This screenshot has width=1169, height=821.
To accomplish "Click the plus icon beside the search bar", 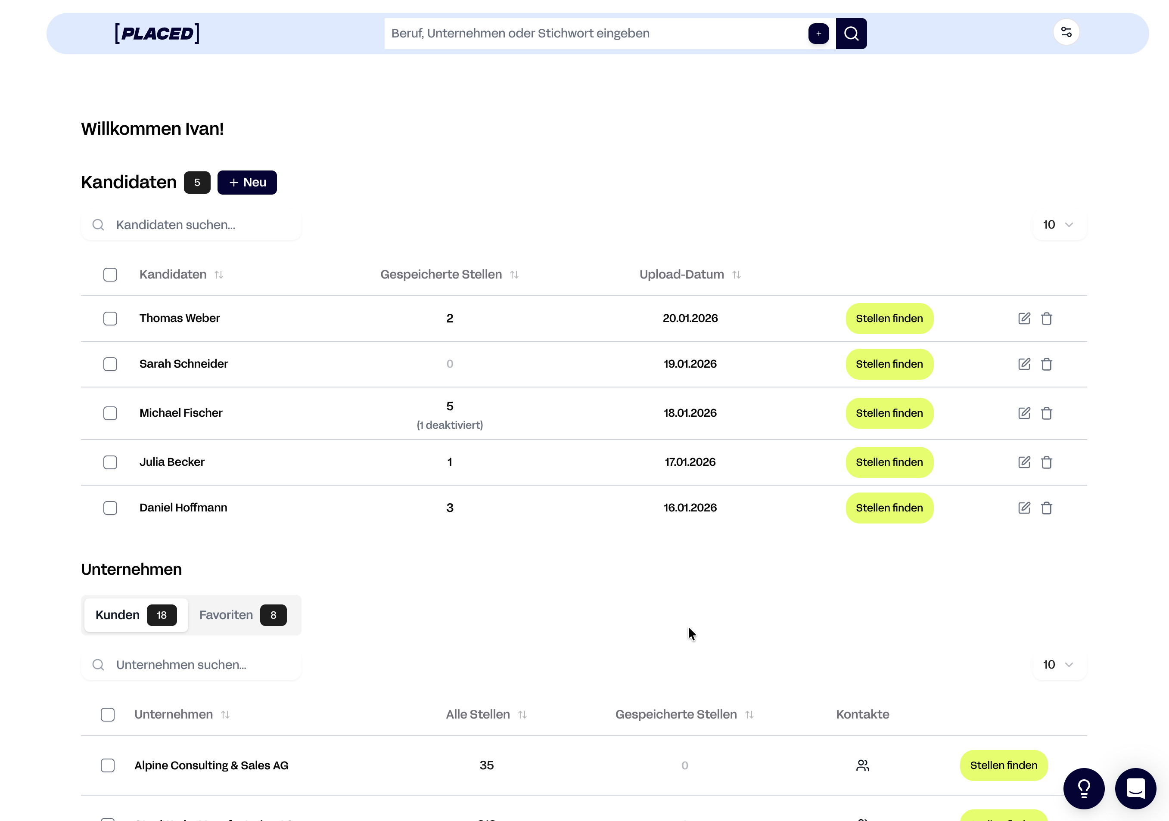I will pos(818,33).
